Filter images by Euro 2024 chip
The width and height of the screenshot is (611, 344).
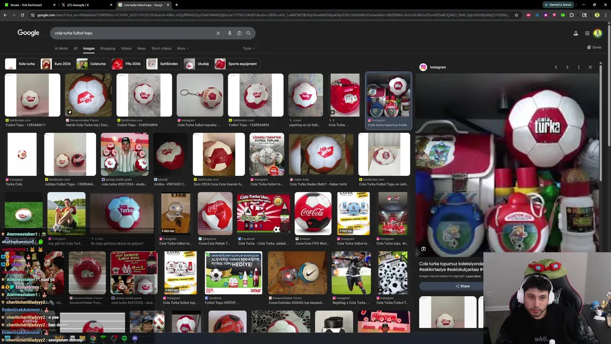pyautogui.click(x=56, y=64)
